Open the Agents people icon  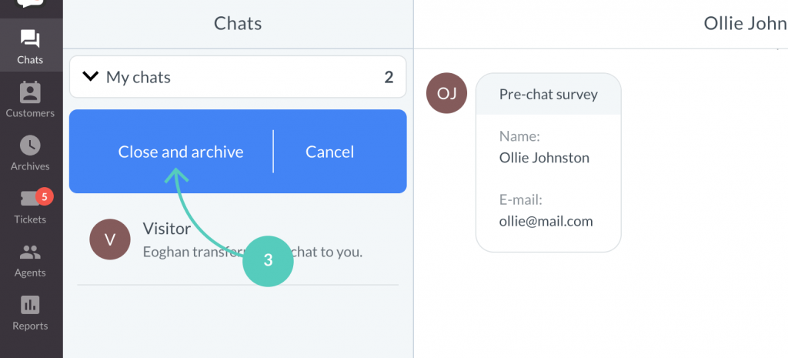[30, 252]
